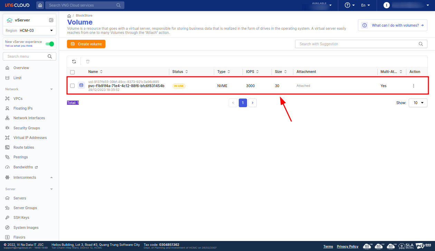Open the Privacy Policy link

click(347, 247)
